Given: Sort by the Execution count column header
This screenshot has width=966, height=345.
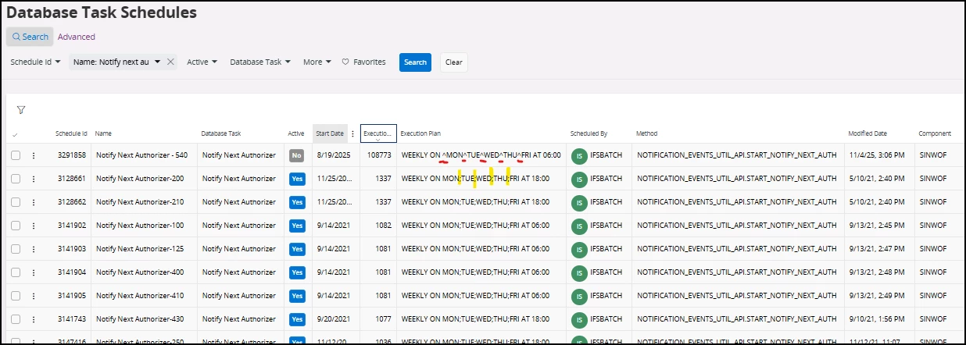Looking at the screenshot, I should coord(378,134).
